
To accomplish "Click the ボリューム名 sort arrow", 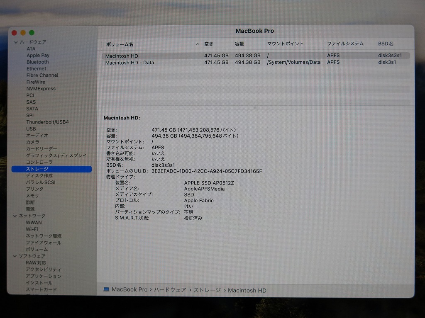I will click(198, 44).
